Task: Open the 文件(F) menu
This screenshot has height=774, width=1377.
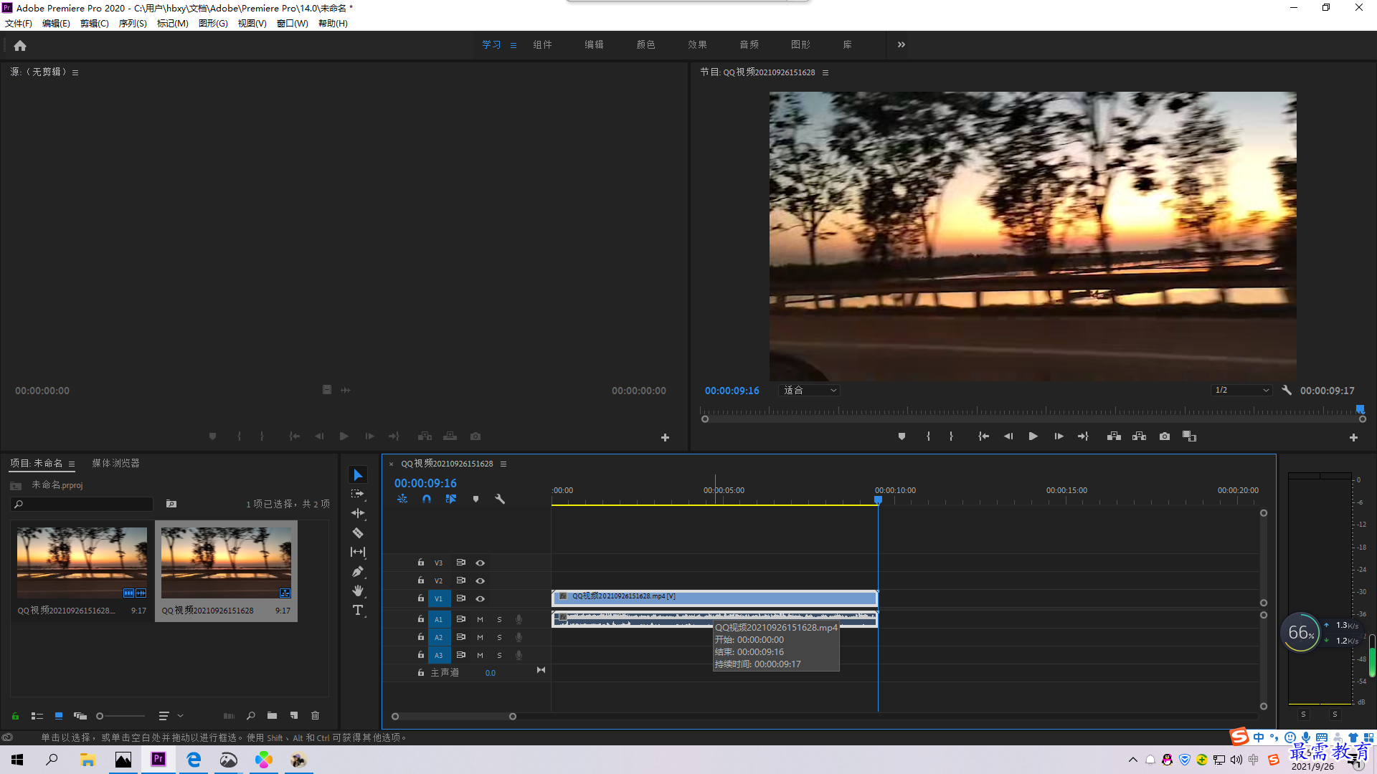Action: click(x=19, y=24)
